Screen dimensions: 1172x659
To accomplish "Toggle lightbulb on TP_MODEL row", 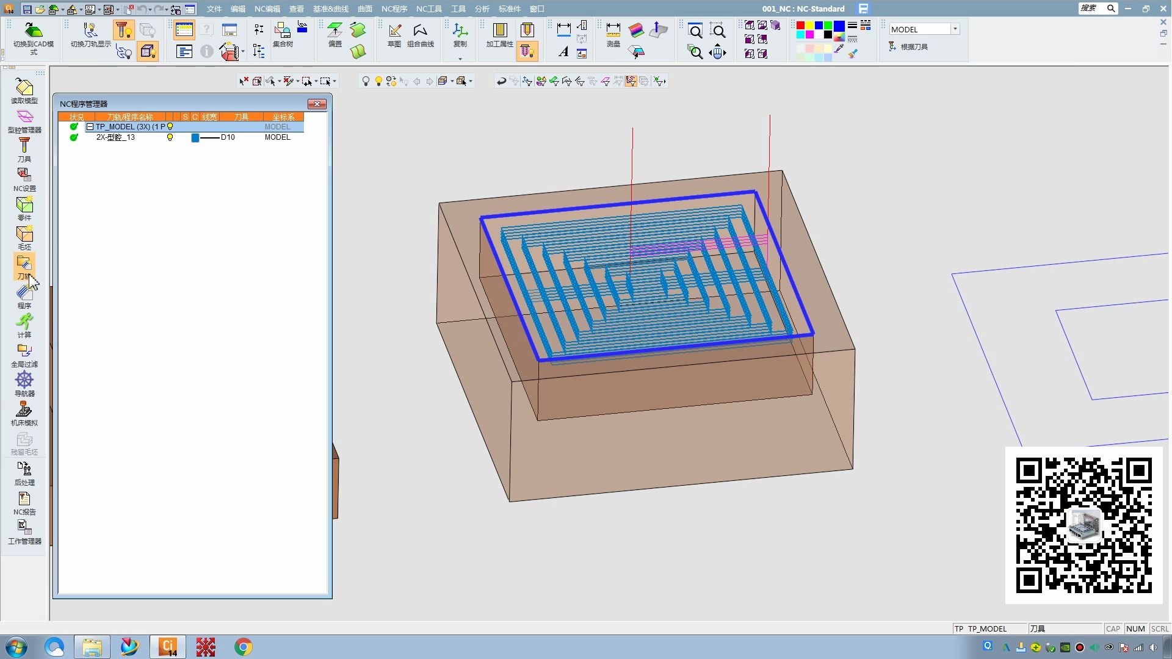I will tap(170, 127).
